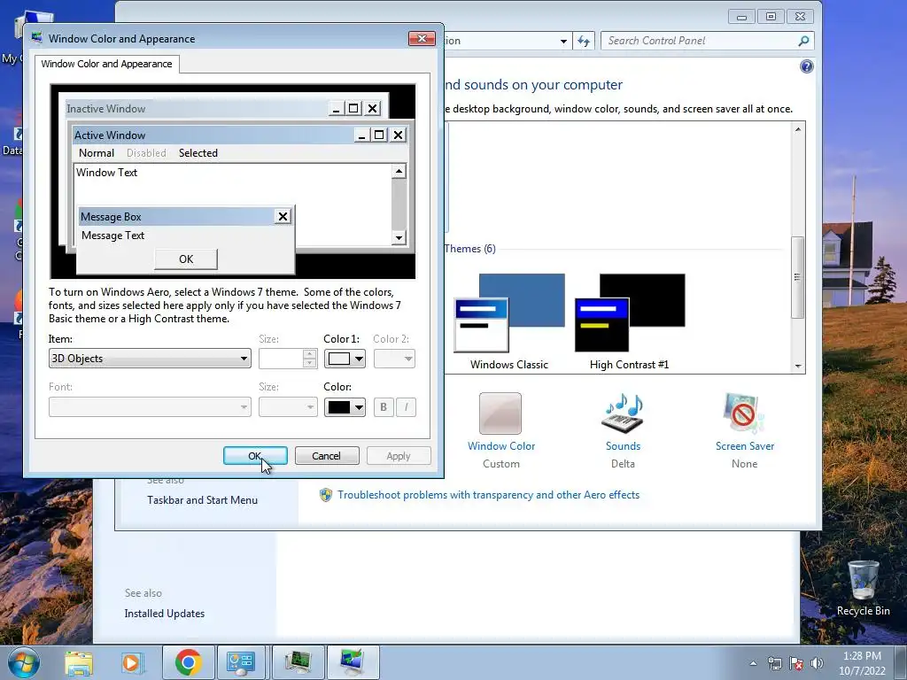Increase the item Size spinner
Screen dimensions: 907x680
click(x=309, y=354)
